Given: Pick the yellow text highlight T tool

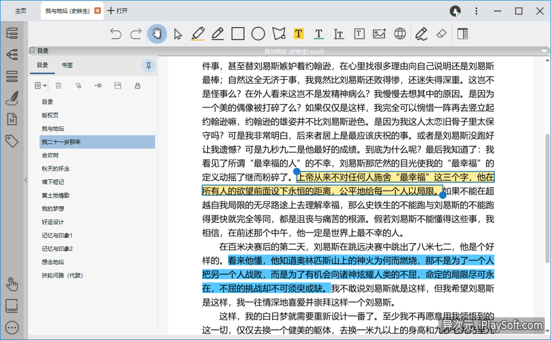Looking at the screenshot, I should point(299,34).
